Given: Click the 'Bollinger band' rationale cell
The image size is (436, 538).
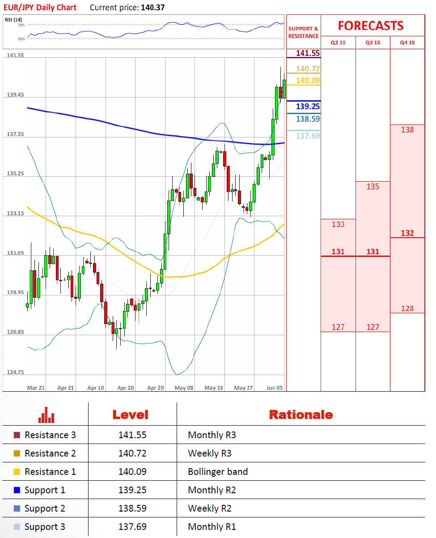Looking at the screenshot, I should [x=218, y=472].
